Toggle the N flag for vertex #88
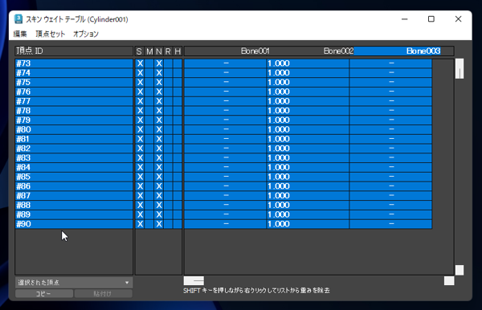This screenshot has width=482, height=310. pyautogui.click(x=159, y=206)
